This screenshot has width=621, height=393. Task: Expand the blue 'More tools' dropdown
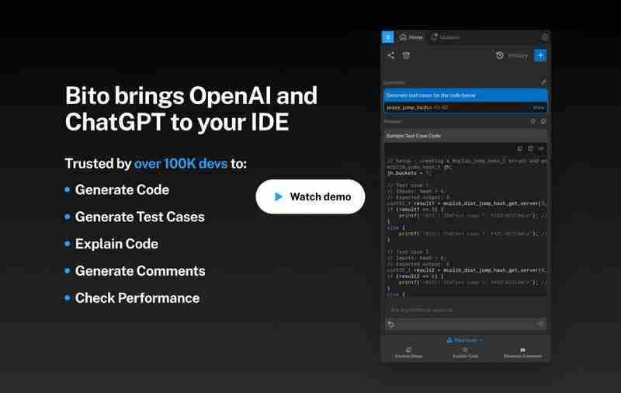pyautogui.click(x=465, y=340)
